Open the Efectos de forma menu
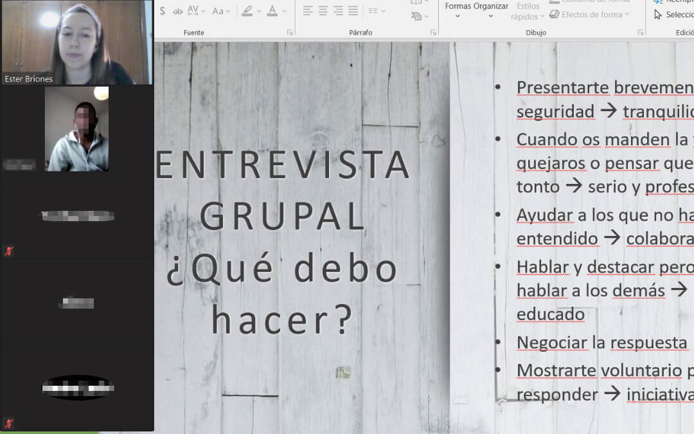Image resolution: width=694 pixels, height=434 pixels. pyautogui.click(x=591, y=15)
